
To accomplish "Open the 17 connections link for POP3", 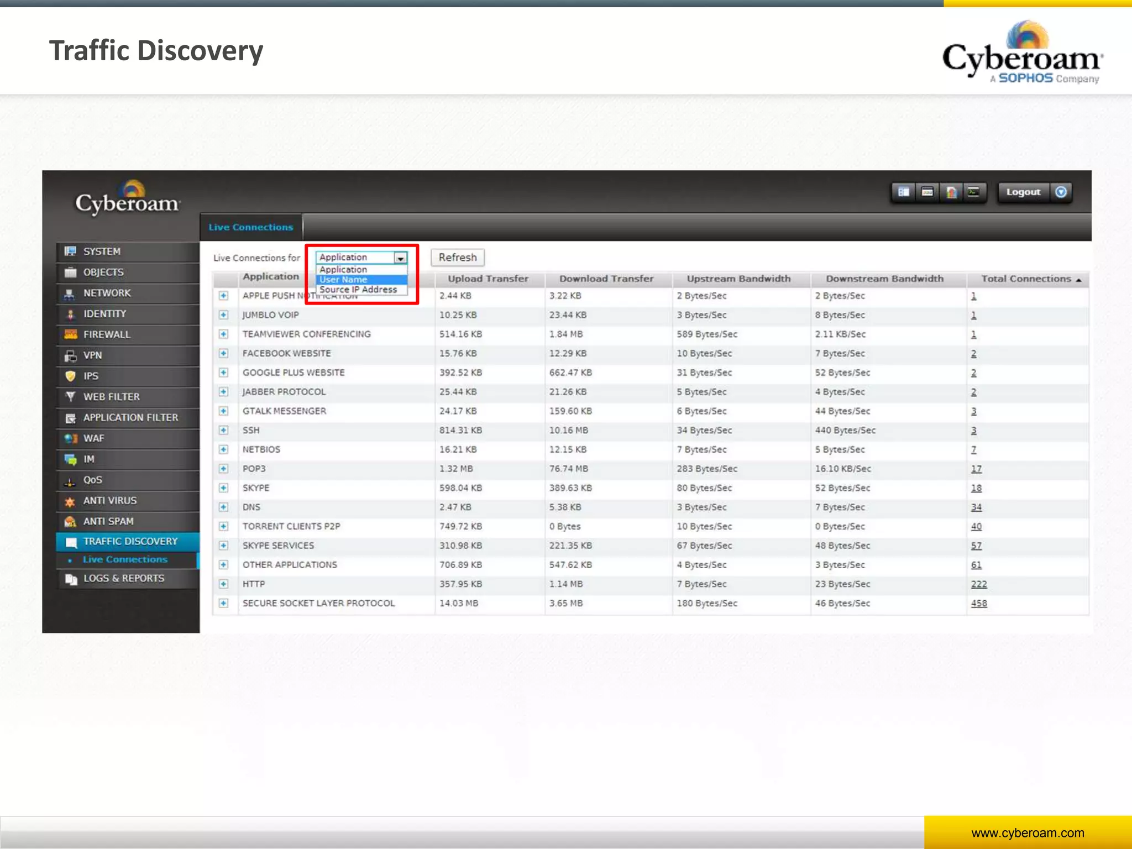I will [x=977, y=469].
